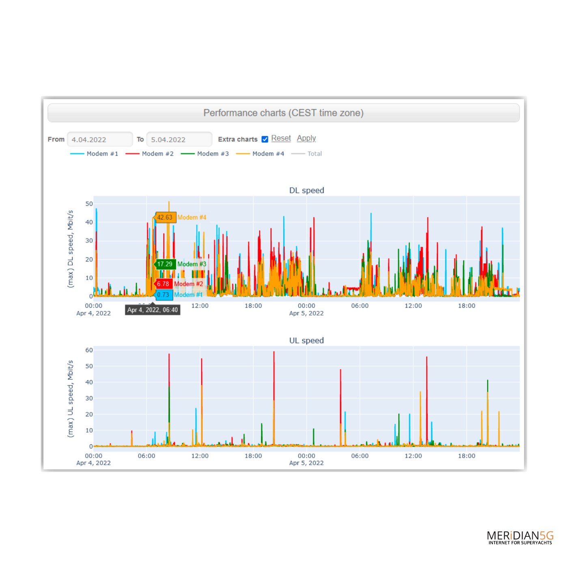Click the To date input field
The width and height of the screenshot is (568, 568).
point(179,140)
